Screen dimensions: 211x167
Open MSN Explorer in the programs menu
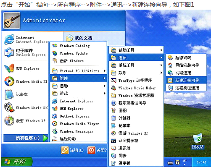click(79, 109)
